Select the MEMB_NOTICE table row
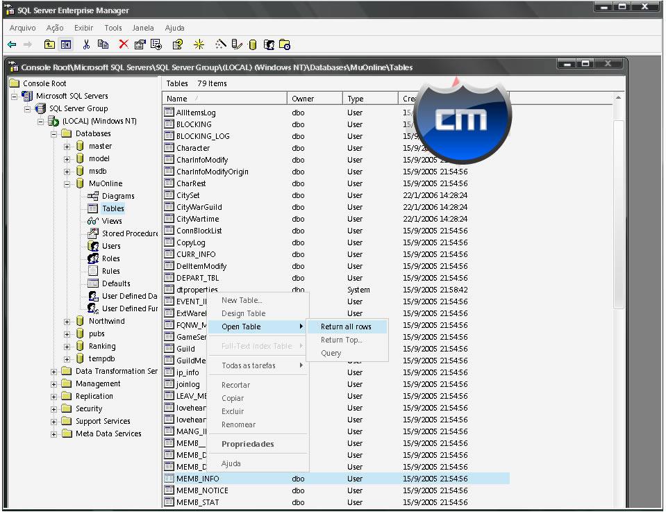Screen dimensions: 666x512 click(x=336, y=490)
